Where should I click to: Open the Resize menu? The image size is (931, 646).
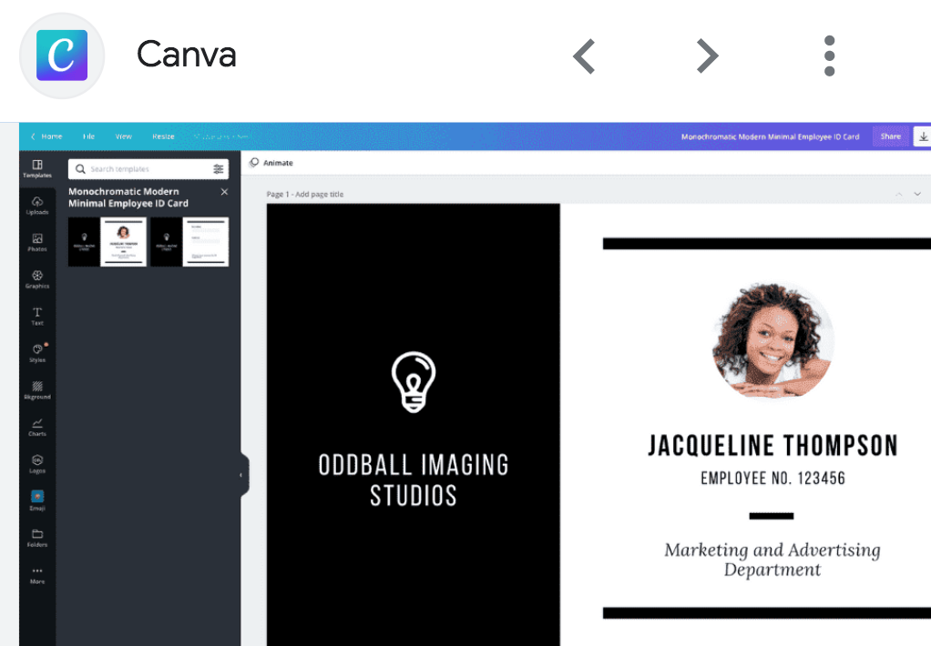(x=163, y=136)
